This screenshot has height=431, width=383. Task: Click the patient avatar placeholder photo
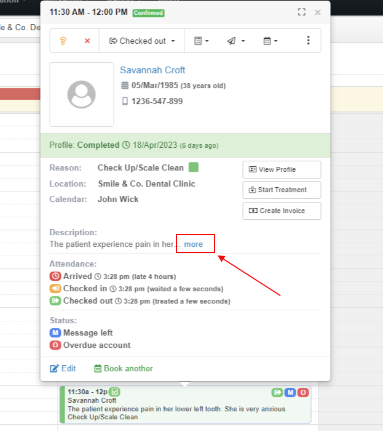(82, 94)
